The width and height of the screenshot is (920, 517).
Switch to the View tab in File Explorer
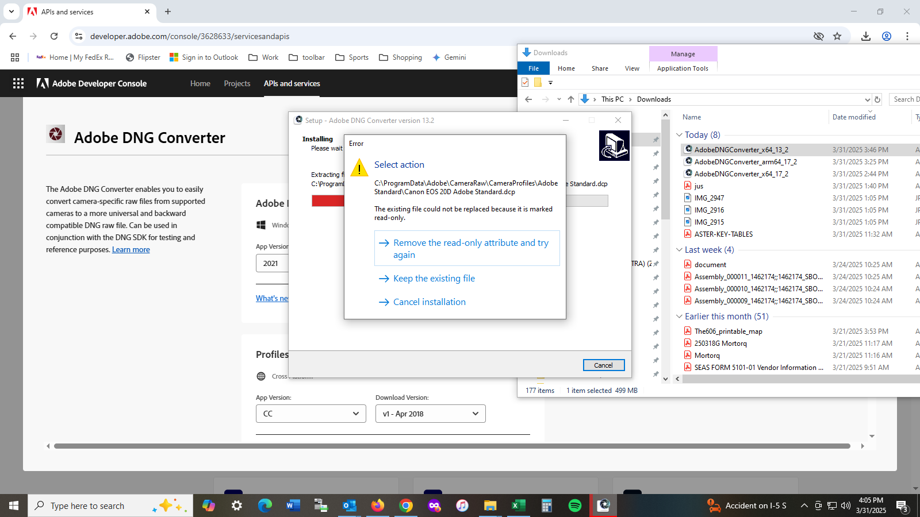click(x=631, y=68)
